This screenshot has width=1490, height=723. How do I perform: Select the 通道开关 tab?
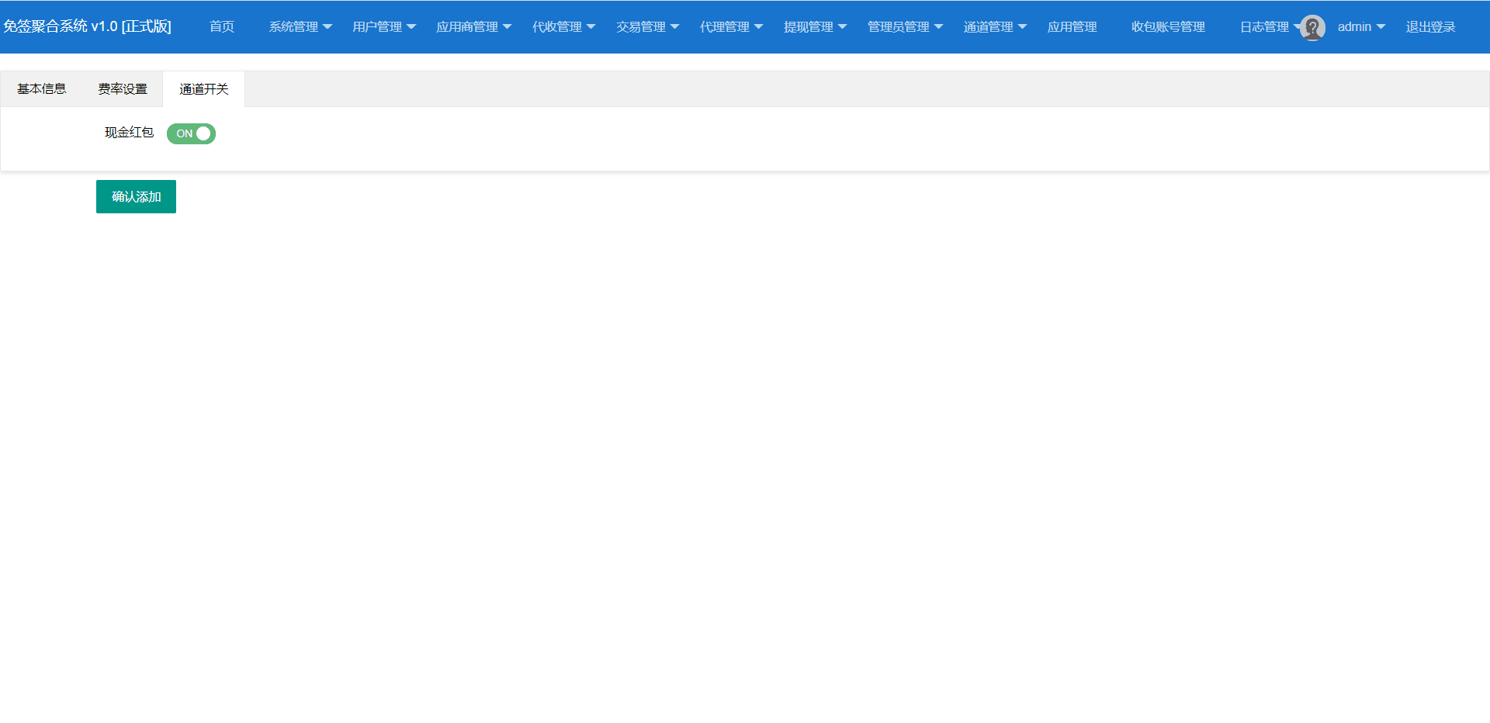coord(204,88)
